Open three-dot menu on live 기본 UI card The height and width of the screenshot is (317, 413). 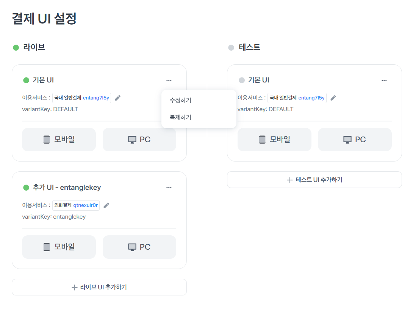(169, 80)
